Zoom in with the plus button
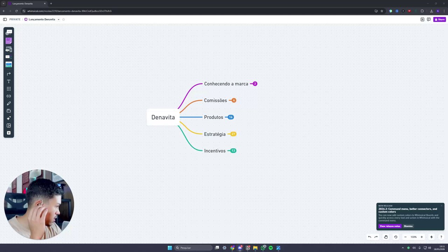Screen dimensions: 448x252 [422, 237]
